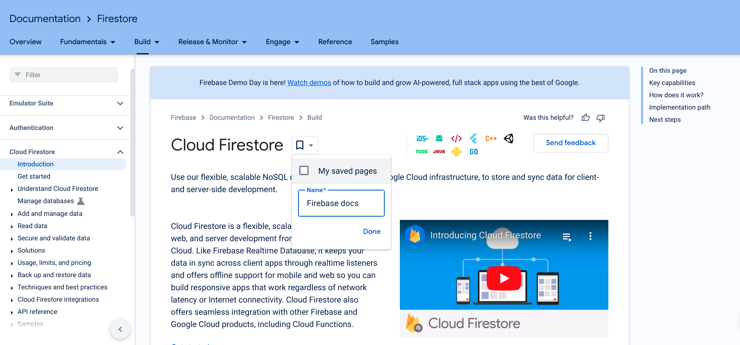Open the bookmark dropdown next to title
This screenshot has width=740, height=345.
tap(305, 145)
